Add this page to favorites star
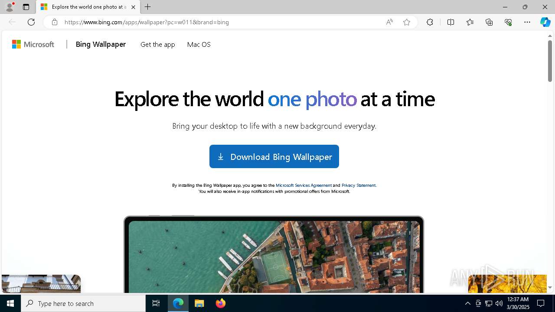The width and height of the screenshot is (555, 312). pos(407,22)
